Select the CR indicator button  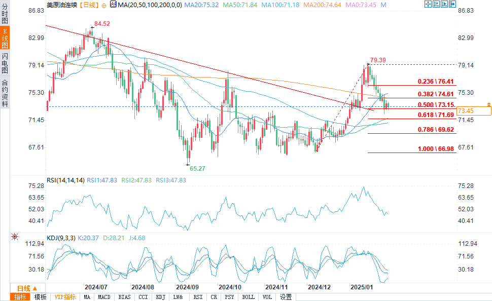coord(214,297)
